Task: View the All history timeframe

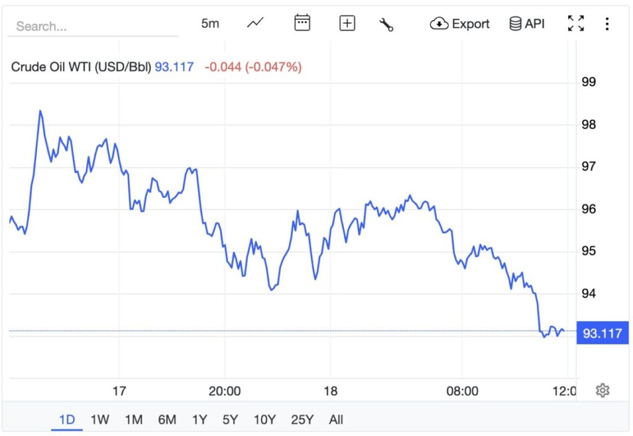Action: 336,419
